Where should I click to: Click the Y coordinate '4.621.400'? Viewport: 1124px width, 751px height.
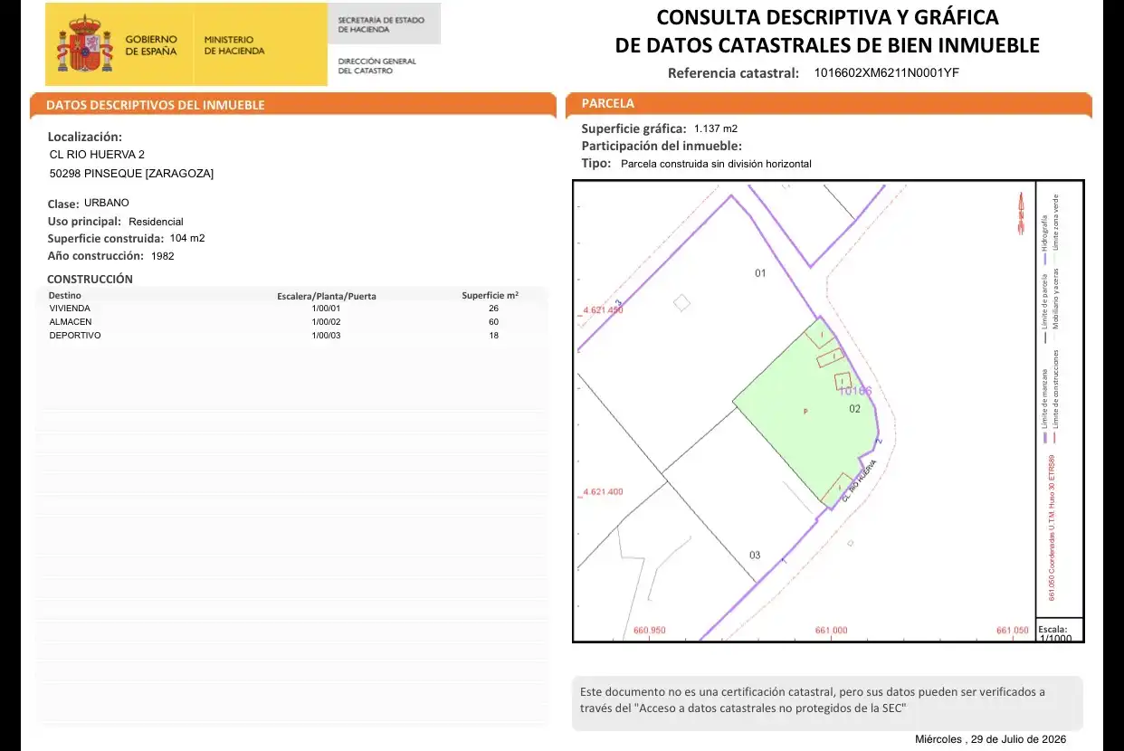pos(603,491)
